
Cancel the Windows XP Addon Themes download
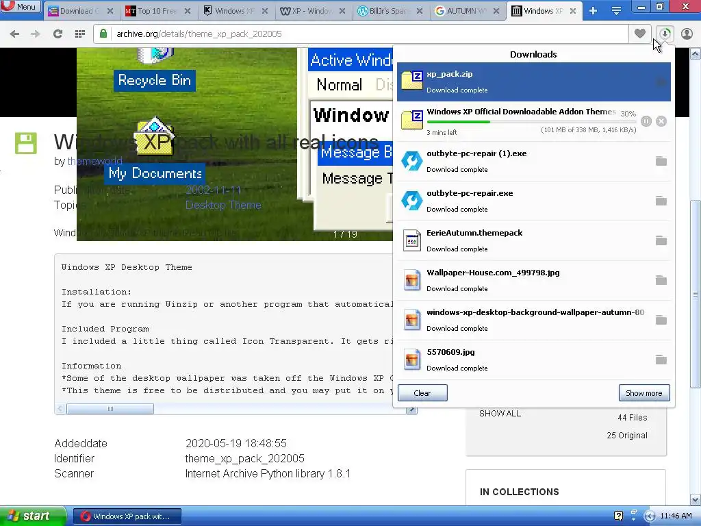point(661,121)
